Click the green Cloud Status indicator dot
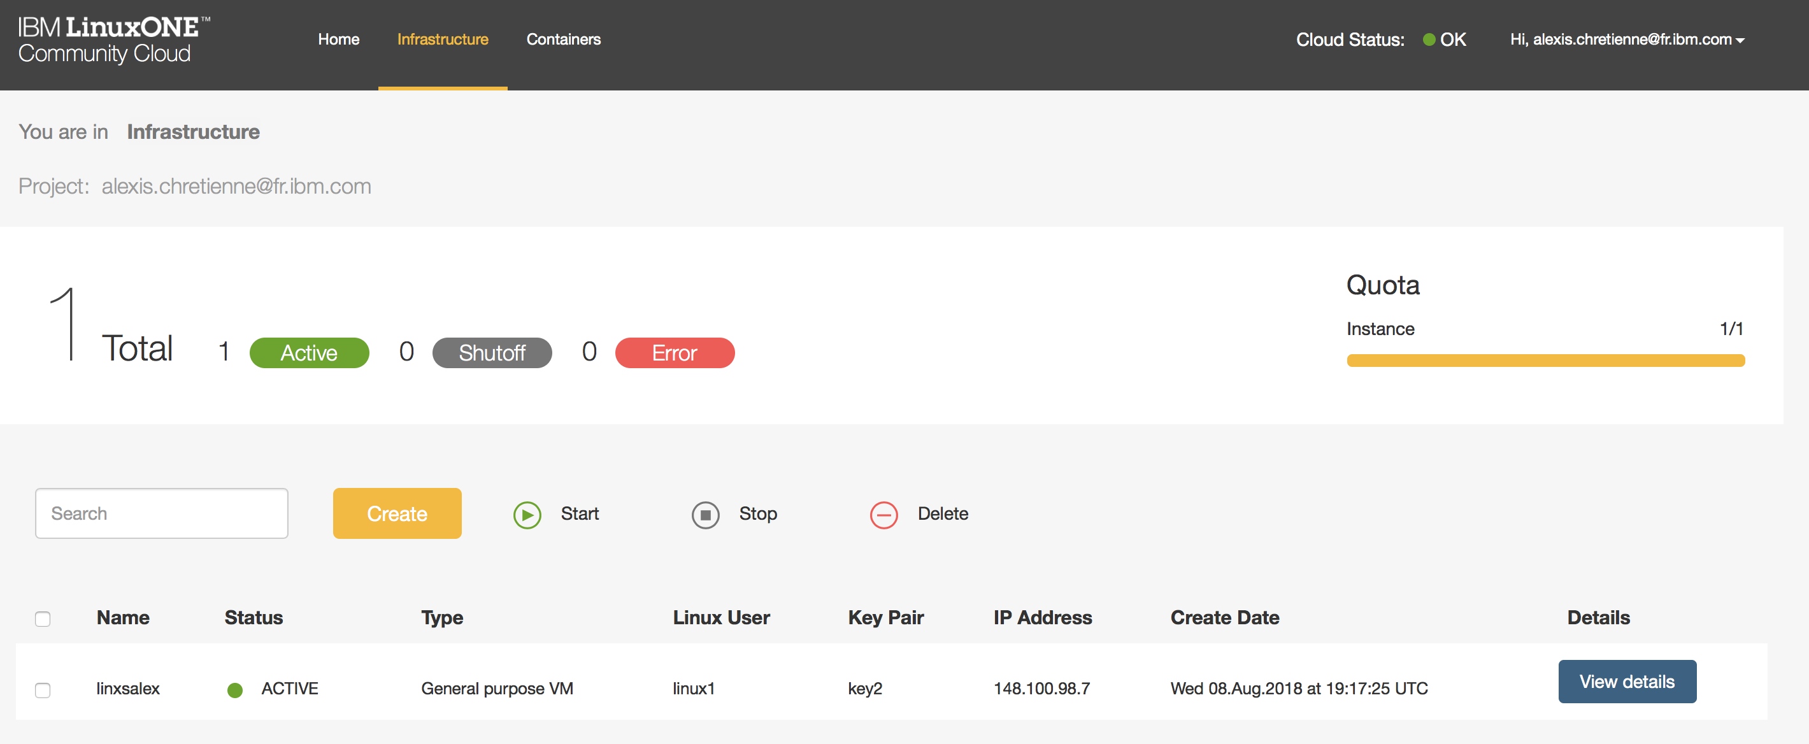 point(1428,39)
